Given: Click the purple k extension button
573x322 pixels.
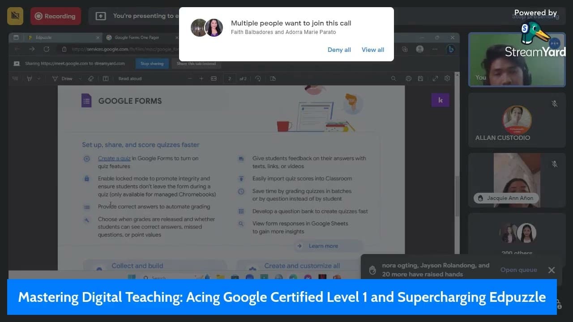Looking at the screenshot, I should tap(440, 100).
